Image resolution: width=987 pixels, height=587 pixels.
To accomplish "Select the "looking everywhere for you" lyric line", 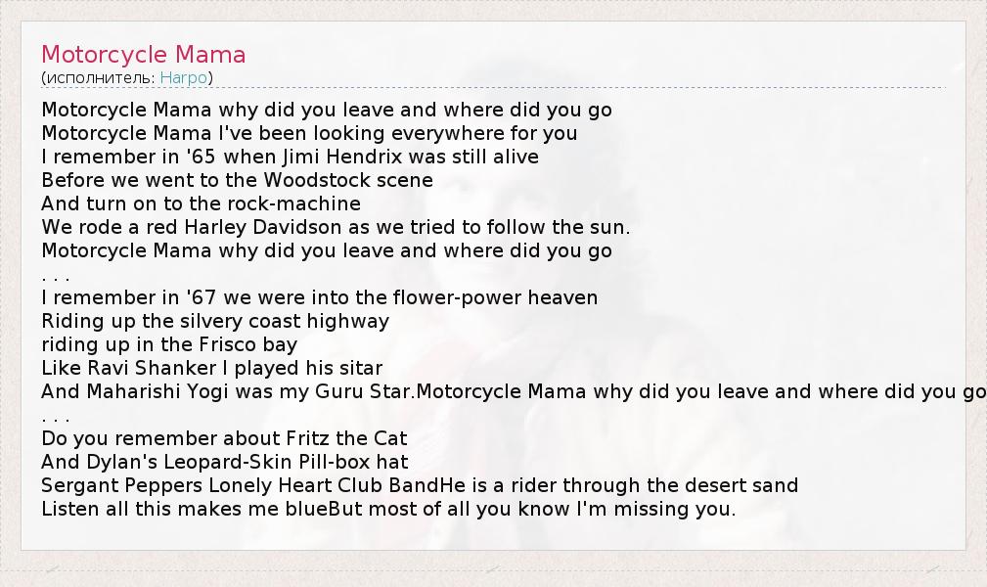I will pyautogui.click(x=309, y=133).
